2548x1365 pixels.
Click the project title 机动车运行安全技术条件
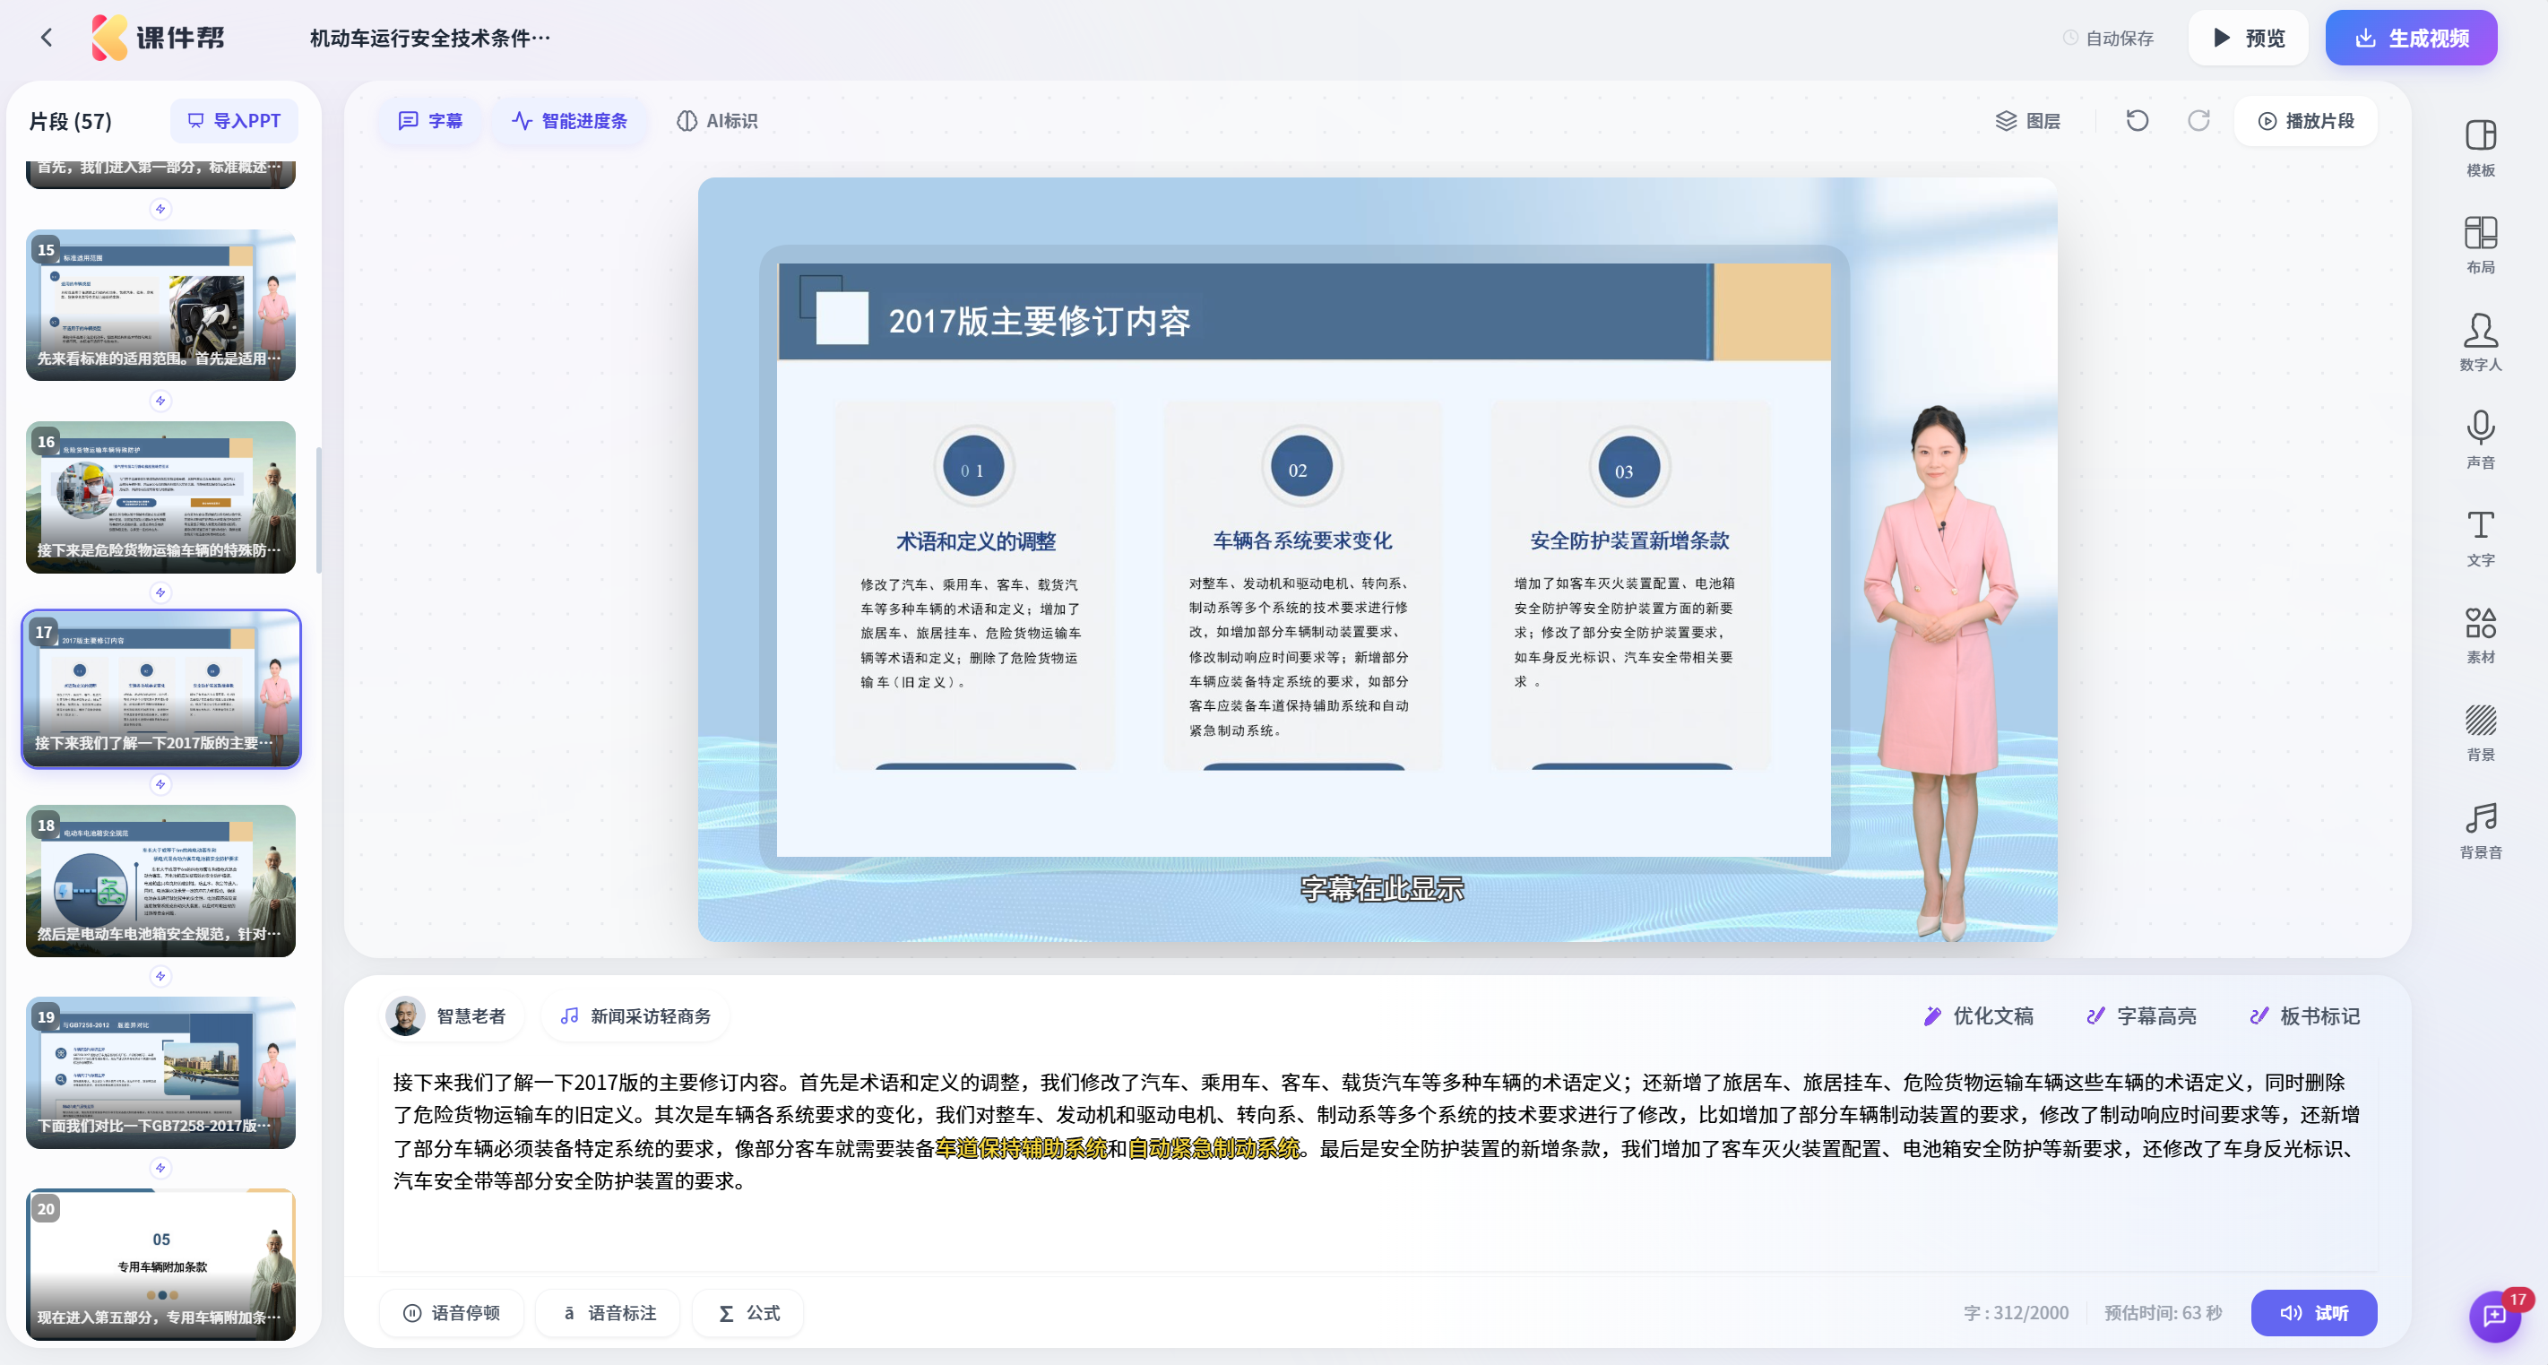click(x=430, y=38)
